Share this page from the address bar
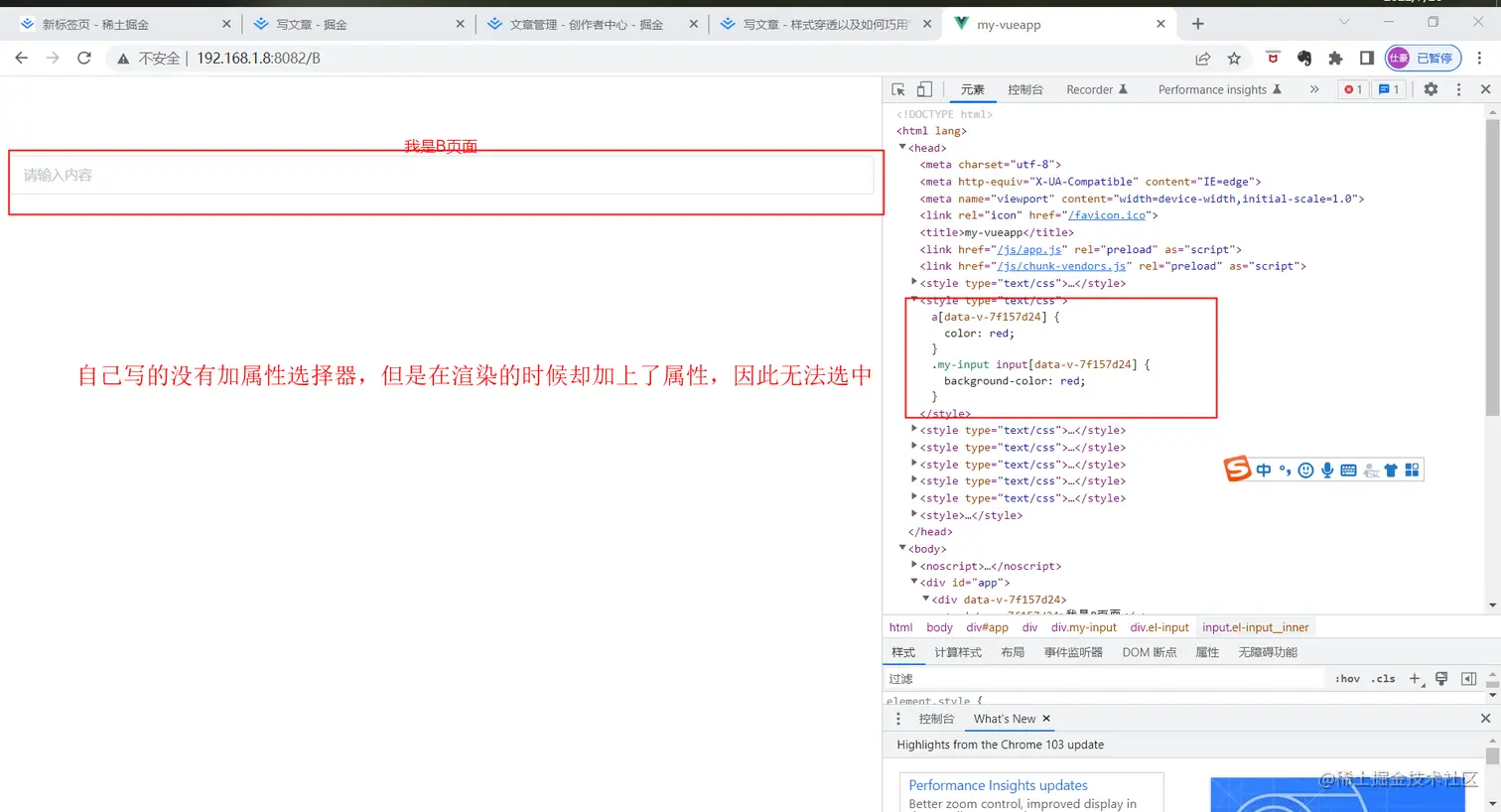Image resolution: width=1501 pixels, height=812 pixels. pyautogui.click(x=1203, y=59)
